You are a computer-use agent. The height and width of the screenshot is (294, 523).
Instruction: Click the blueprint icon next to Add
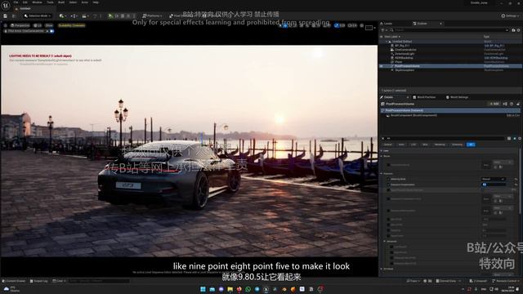(x=505, y=104)
